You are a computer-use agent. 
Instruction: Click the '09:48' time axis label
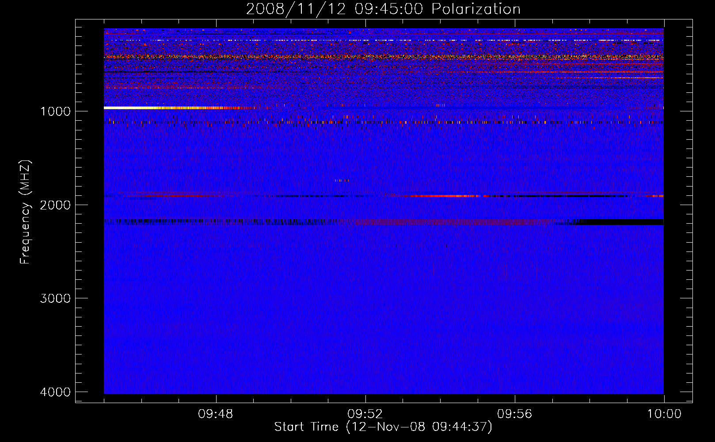click(x=216, y=414)
